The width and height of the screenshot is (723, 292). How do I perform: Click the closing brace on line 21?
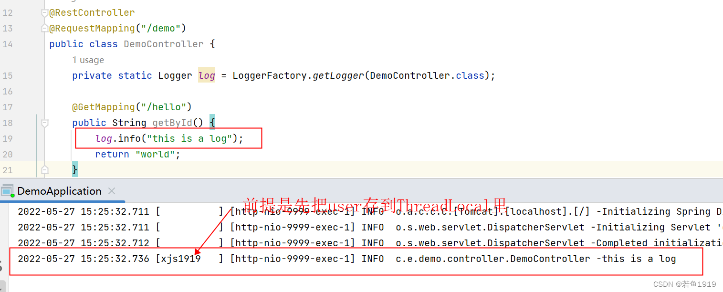[x=75, y=170]
